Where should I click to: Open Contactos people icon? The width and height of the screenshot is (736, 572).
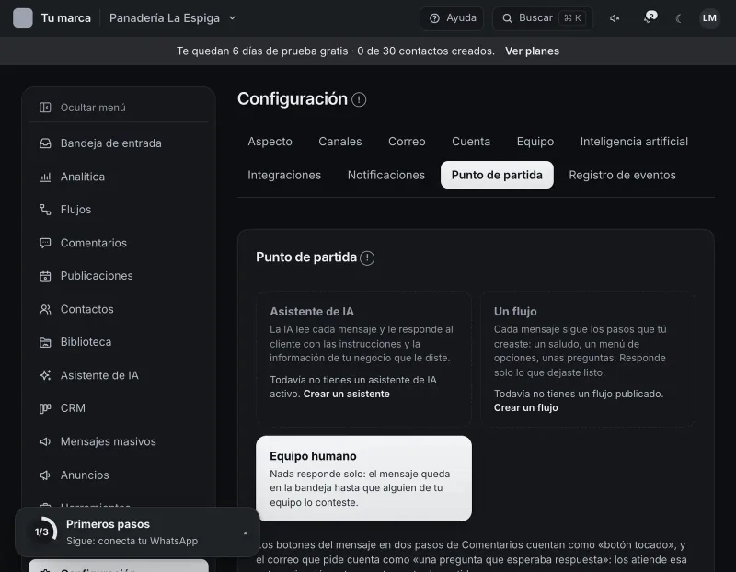45,309
